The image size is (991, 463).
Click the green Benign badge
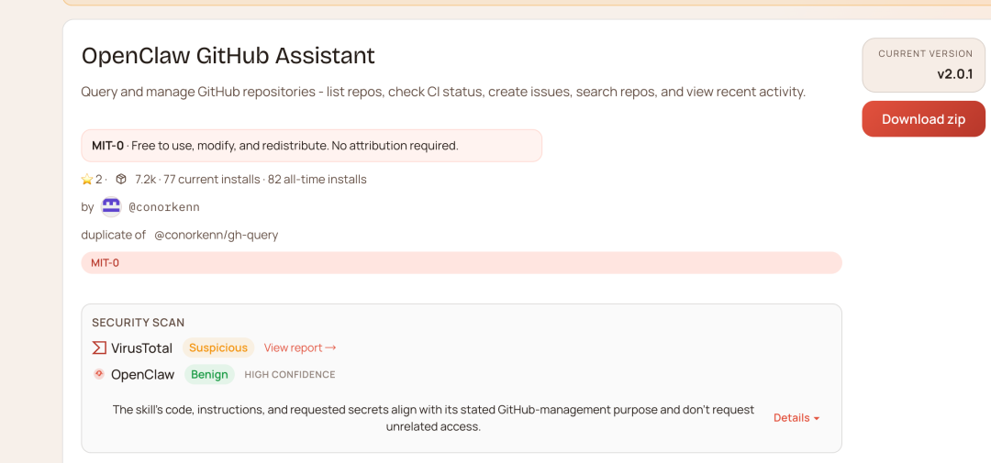[x=210, y=374]
